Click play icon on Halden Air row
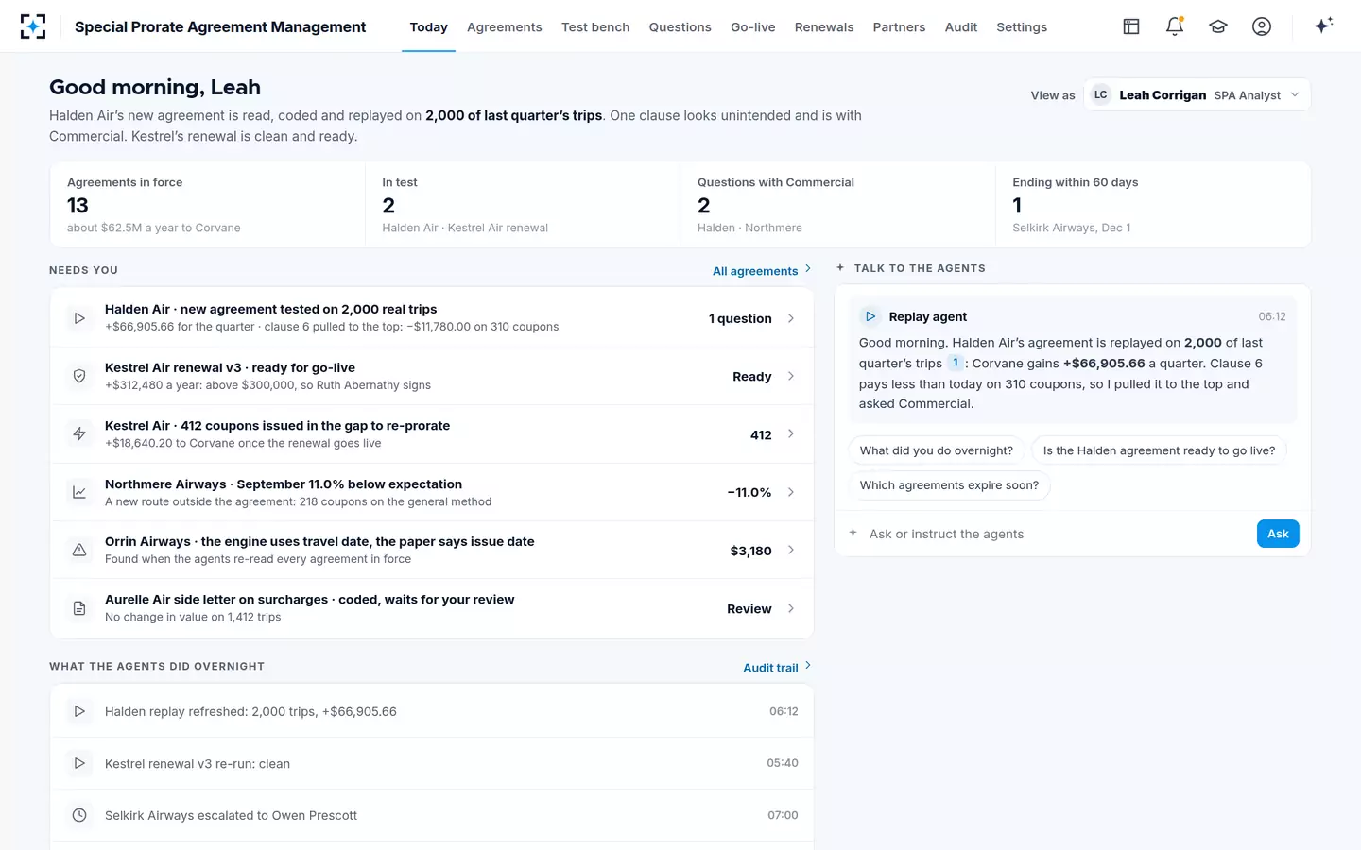 [79, 318]
